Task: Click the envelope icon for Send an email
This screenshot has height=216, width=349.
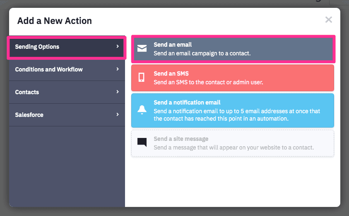Action: tap(142, 49)
